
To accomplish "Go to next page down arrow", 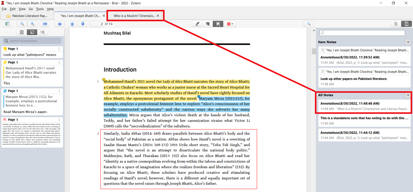I will [83, 24].
